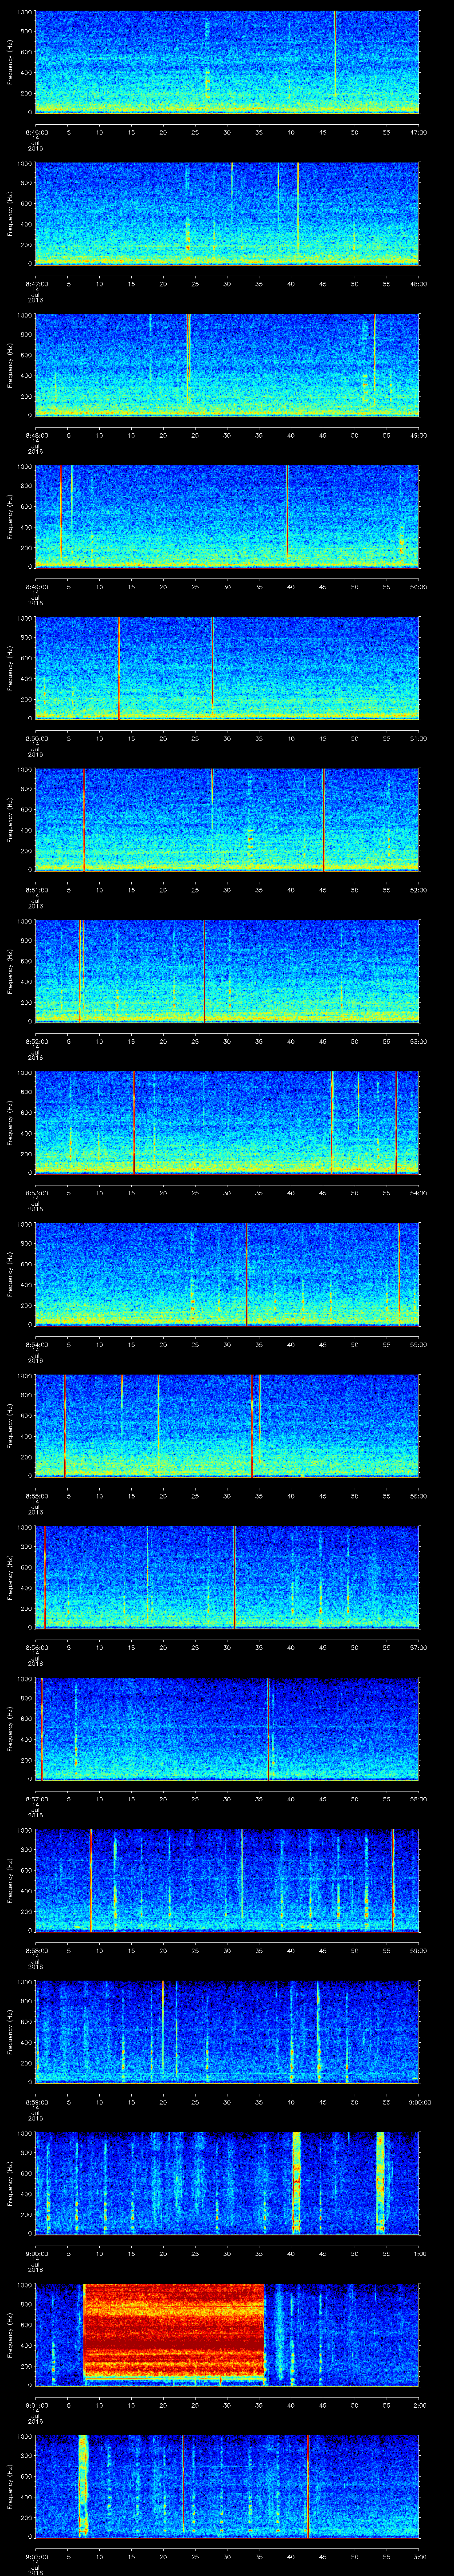The height and width of the screenshot is (2576, 454).
Task: Select the spectrogram panel beginning at 8:46:00
Action: click(227, 62)
